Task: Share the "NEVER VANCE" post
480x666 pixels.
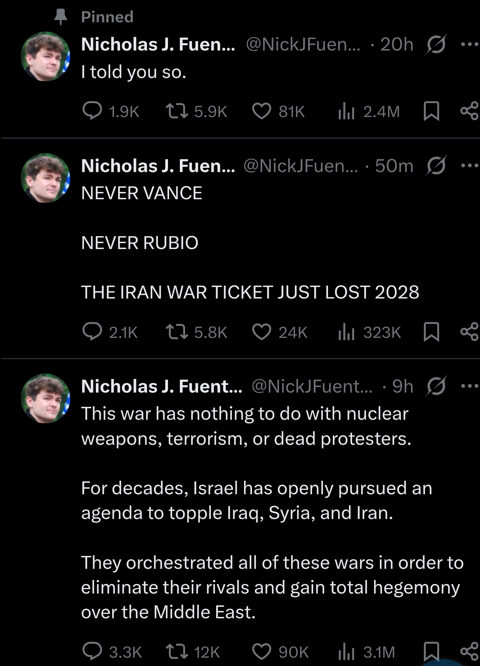Action: tap(469, 331)
